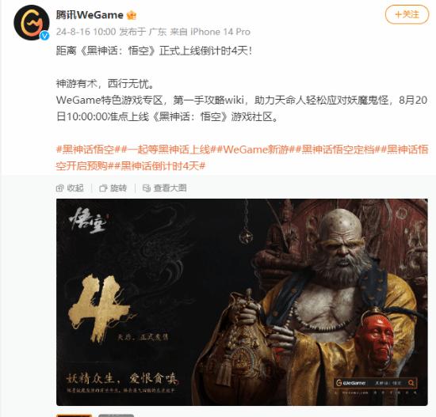This screenshot has height=417, width=436.
Task: Select the second gray thumbnail below poster
Action: tap(117, 415)
